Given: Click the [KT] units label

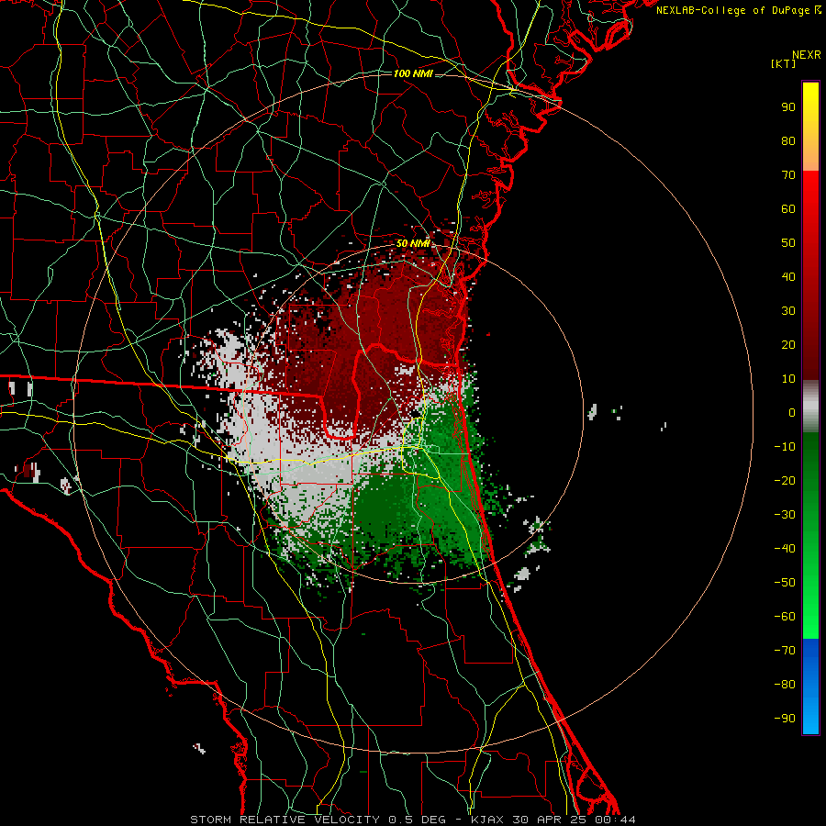Looking at the screenshot, I should point(783,63).
